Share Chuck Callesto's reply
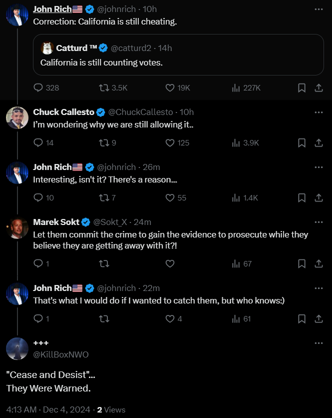The height and width of the screenshot is (418, 332). pyautogui.click(x=318, y=142)
